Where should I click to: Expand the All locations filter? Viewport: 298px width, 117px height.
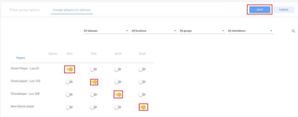tap(155, 31)
